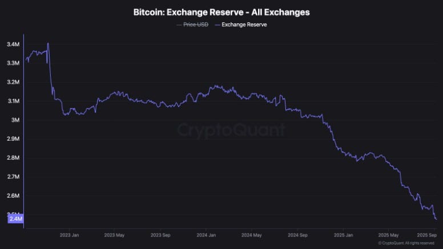Click the 2025 Sep x-axis label

click(x=427, y=235)
